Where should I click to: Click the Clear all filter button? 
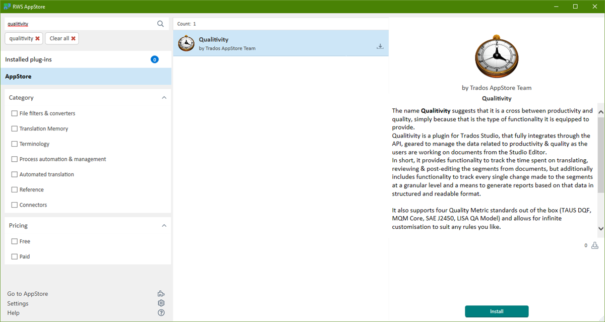click(x=62, y=38)
